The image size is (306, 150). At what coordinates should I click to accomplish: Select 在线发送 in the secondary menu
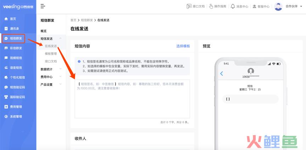coord(51,46)
